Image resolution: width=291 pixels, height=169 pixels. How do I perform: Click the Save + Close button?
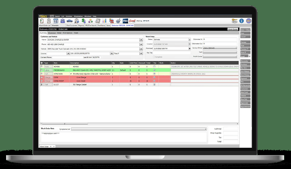point(245,30)
